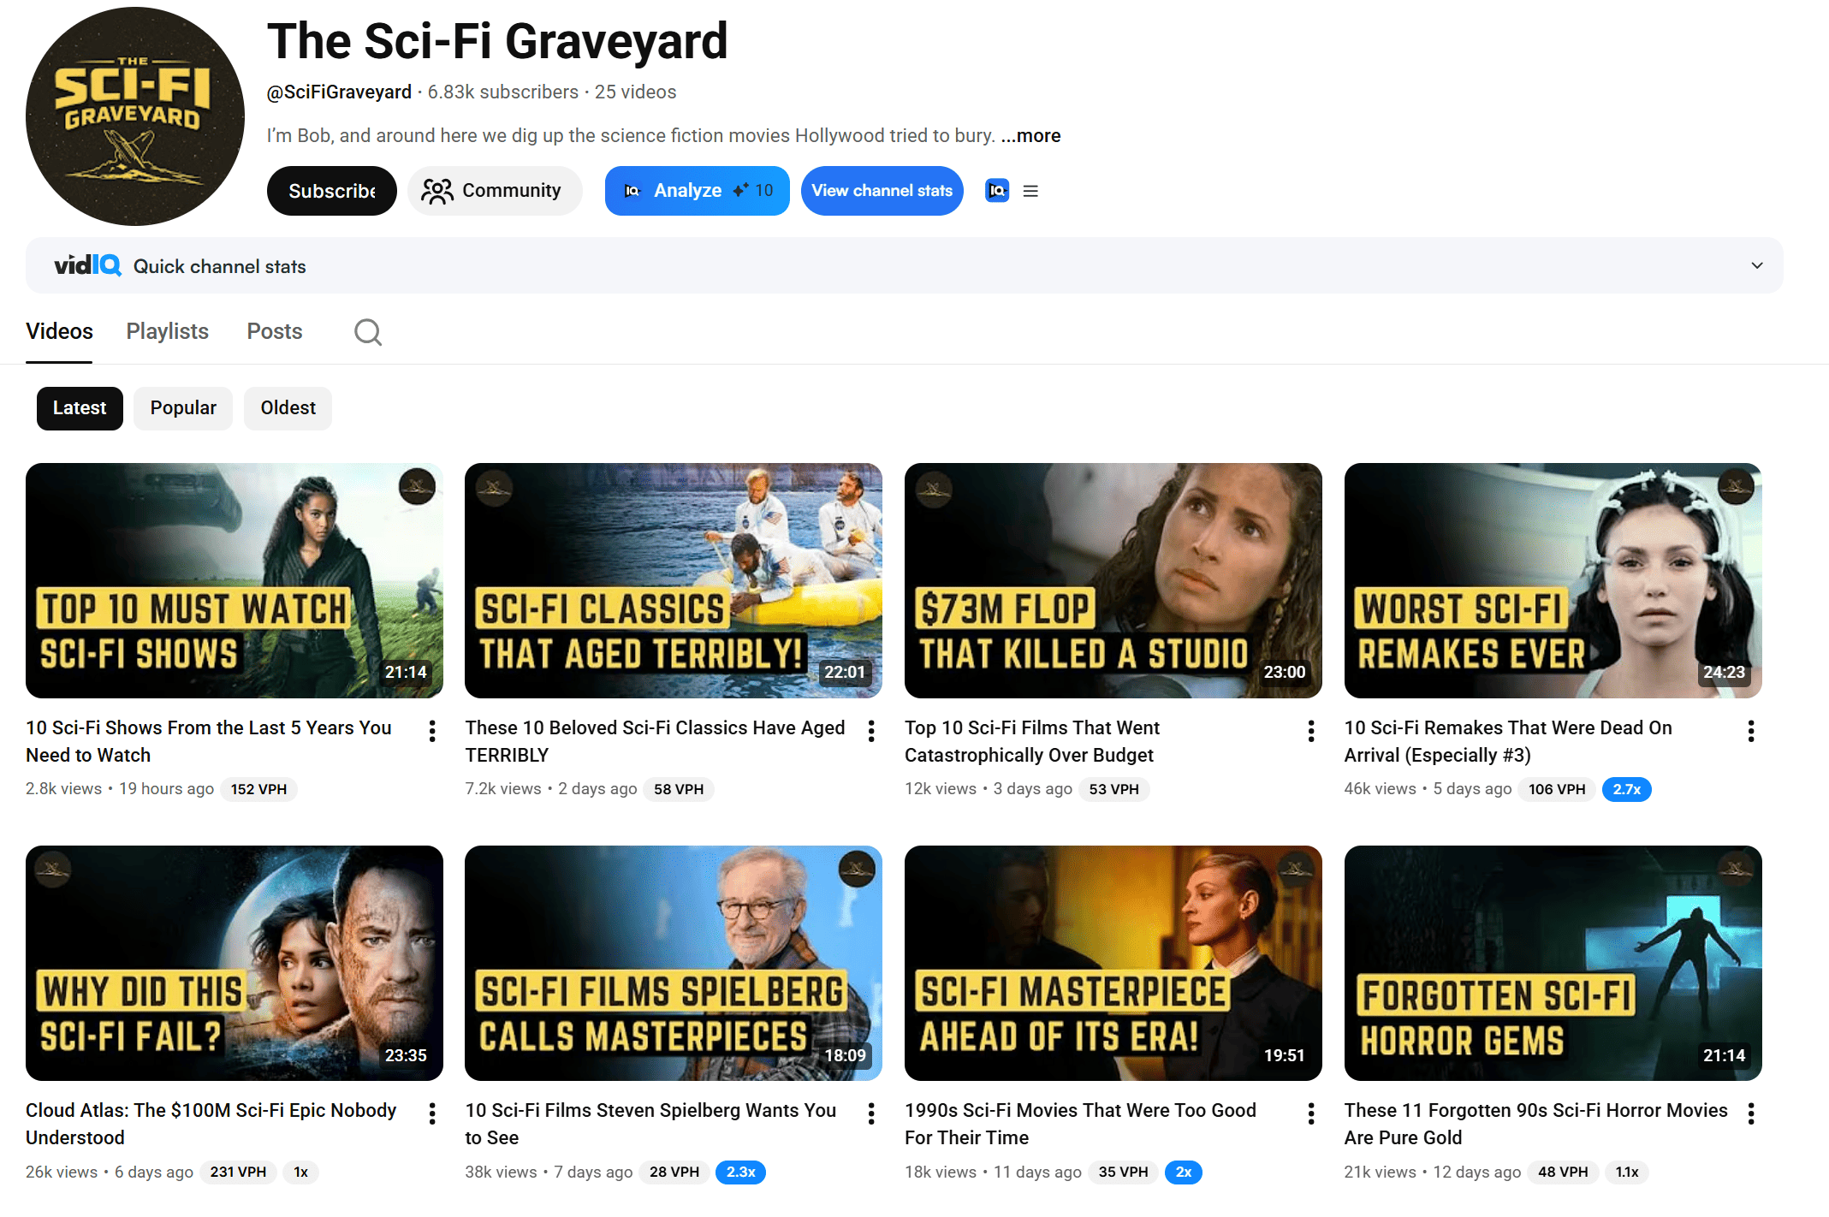Open title 1990s Sci-Fi Movies Too Good
This screenshot has height=1217, width=1829.
[1080, 1124]
